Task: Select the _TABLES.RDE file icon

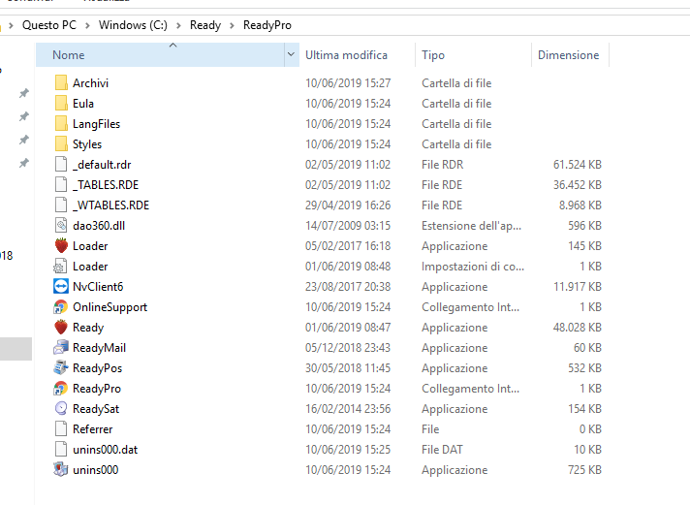Action: (61, 184)
